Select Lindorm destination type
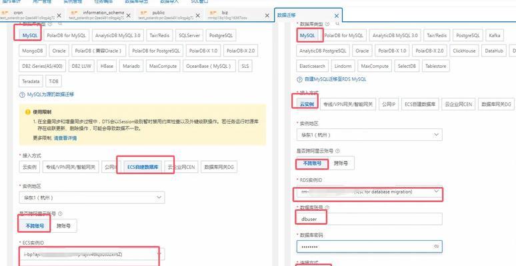 pos(343,66)
